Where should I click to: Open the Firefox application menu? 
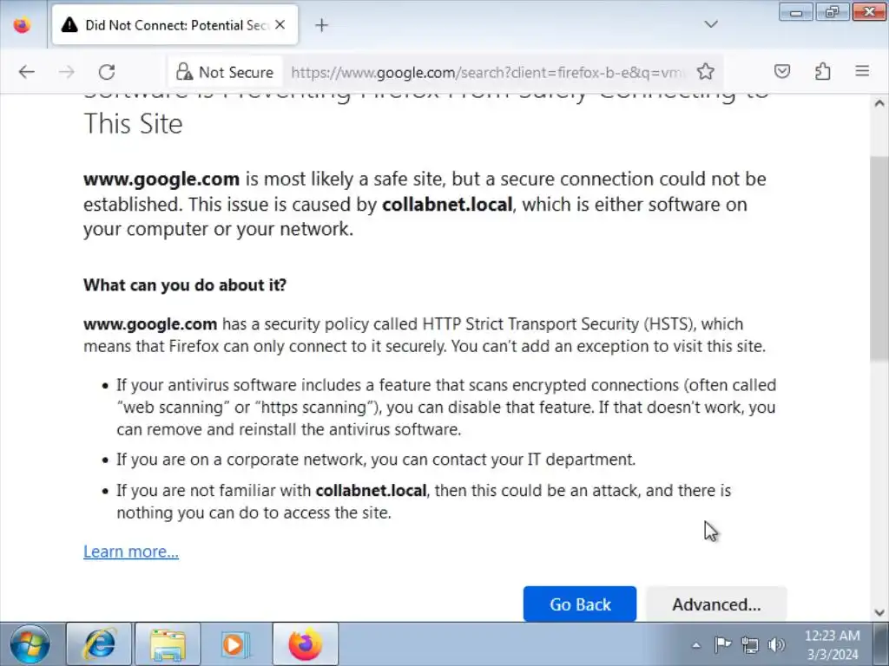[x=862, y=72]
